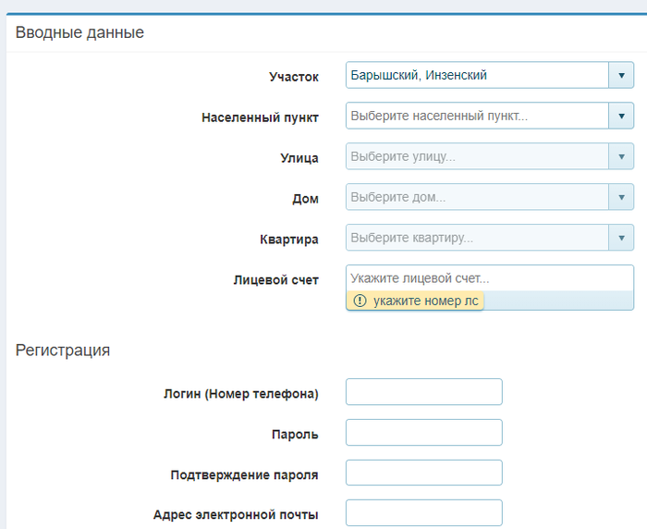Focus the Логин (Номер телефона) input box
Image resolution: width=647 pixels, height=529 pixels.
(x=423, y=392)
